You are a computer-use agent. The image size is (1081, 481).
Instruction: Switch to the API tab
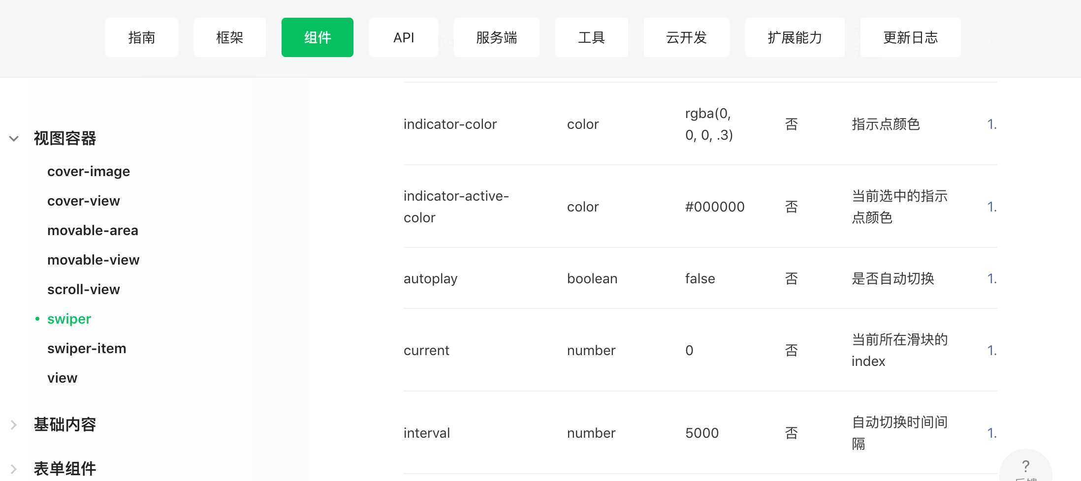point(404,37)
